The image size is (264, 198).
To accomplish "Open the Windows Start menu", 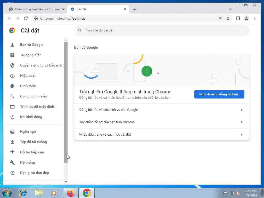I will (x=7, y=193).
